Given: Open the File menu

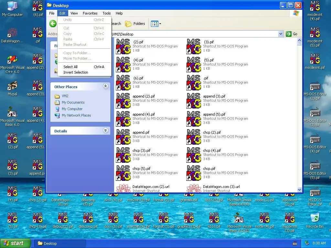Looking at the screenshot, I should click(52, 13).
